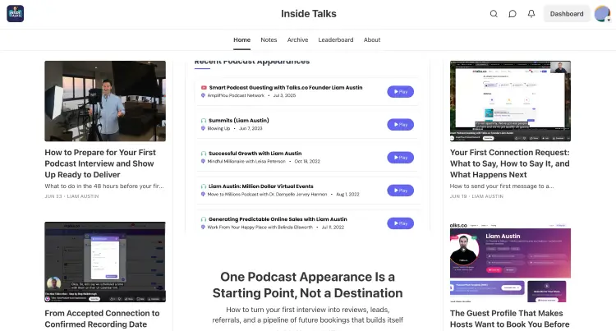The width and height of the screenshot is (616, 331).
Task: Open the search icon in header
Action: point(494,14)
